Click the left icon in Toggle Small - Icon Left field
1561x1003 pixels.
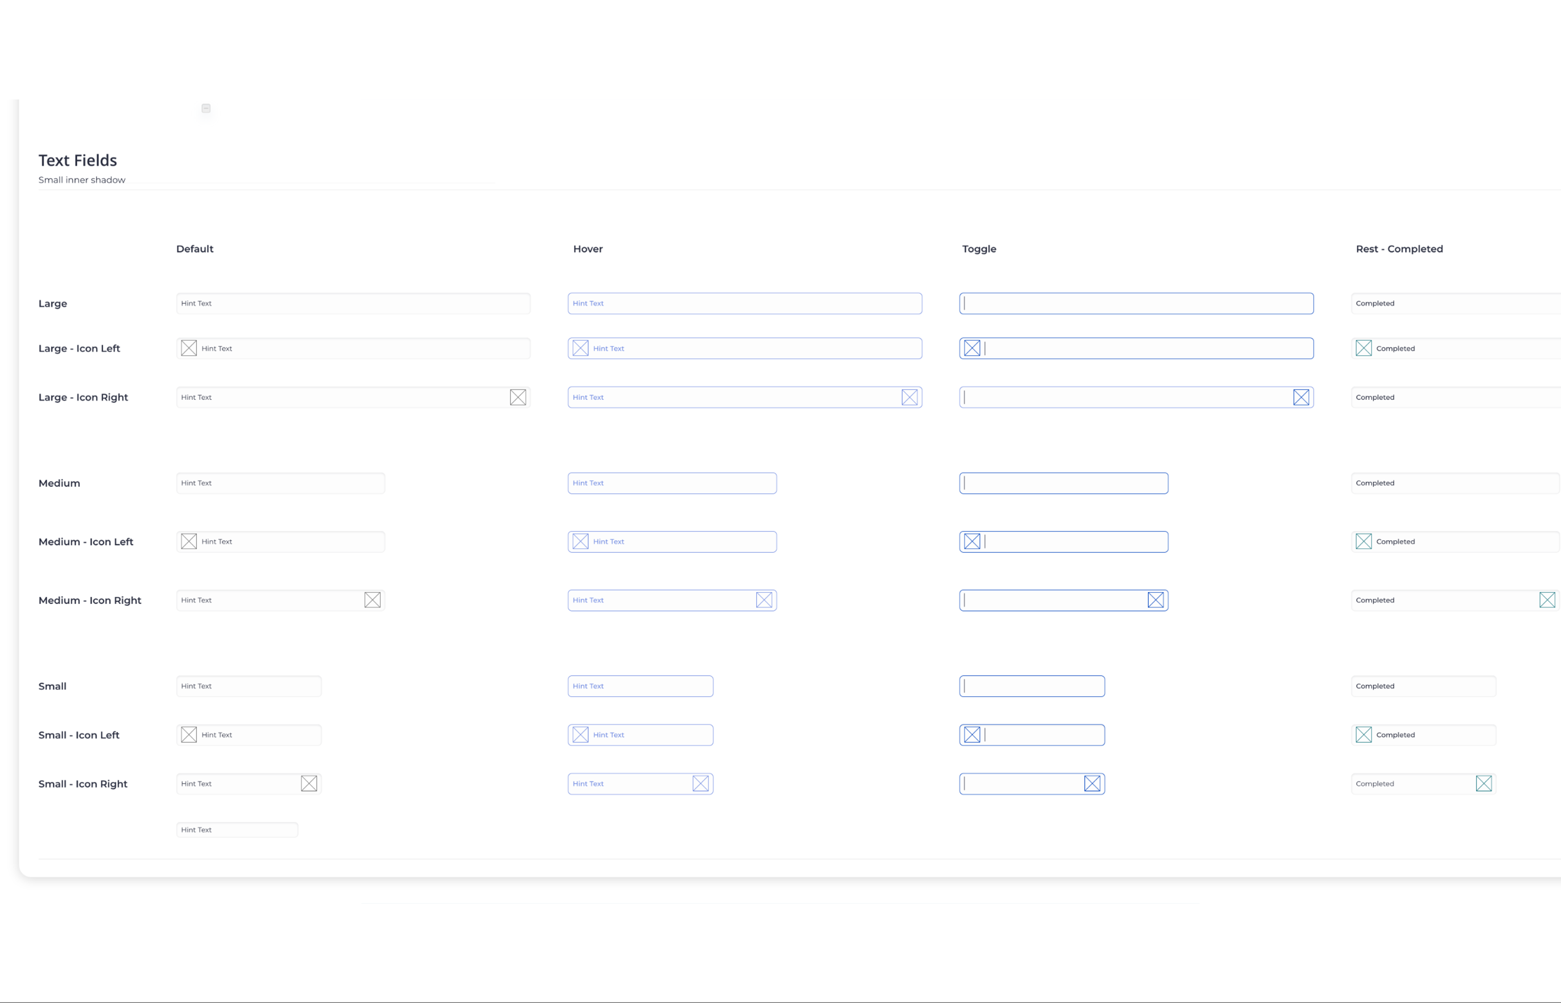pos(972,735)
